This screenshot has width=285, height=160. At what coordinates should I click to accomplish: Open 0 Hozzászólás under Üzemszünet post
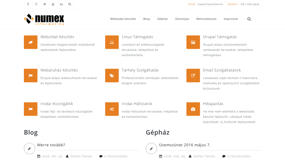[239, 156]
